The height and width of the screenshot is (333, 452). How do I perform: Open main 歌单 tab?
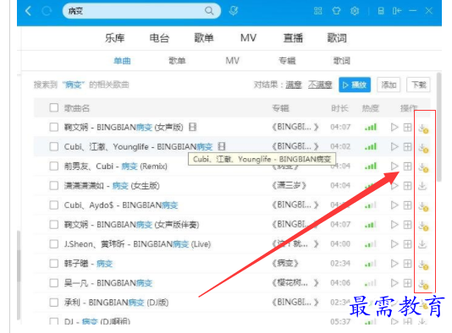204,38
